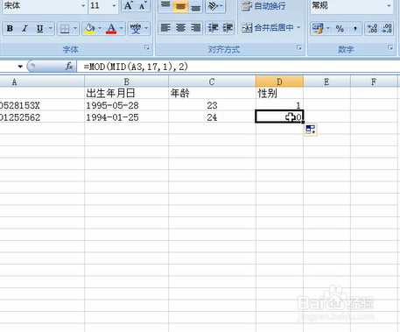Screen dimensions: 400x332
Task: Toggle 自动换行 wrap text
Action: [x=263, y=6]
